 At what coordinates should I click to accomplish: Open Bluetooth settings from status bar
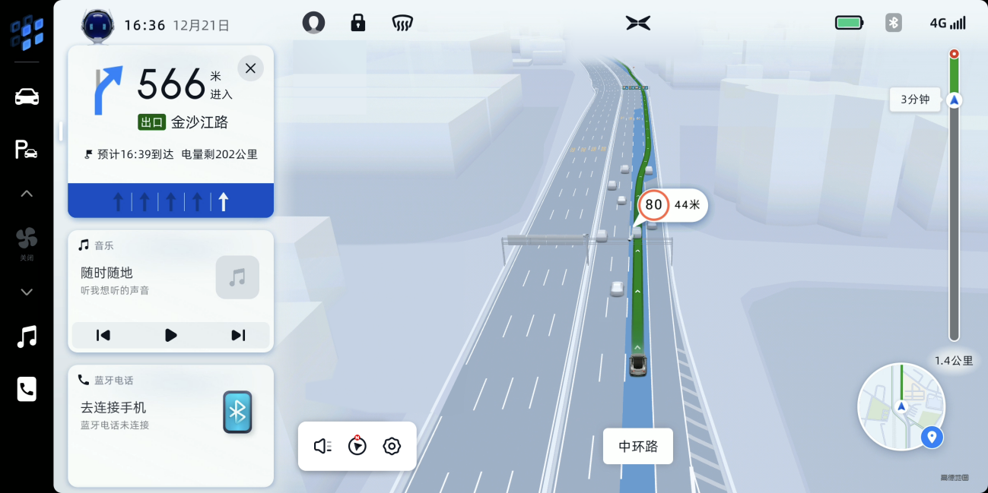pos(894,23)
